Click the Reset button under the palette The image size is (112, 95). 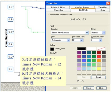coord(98,77)
